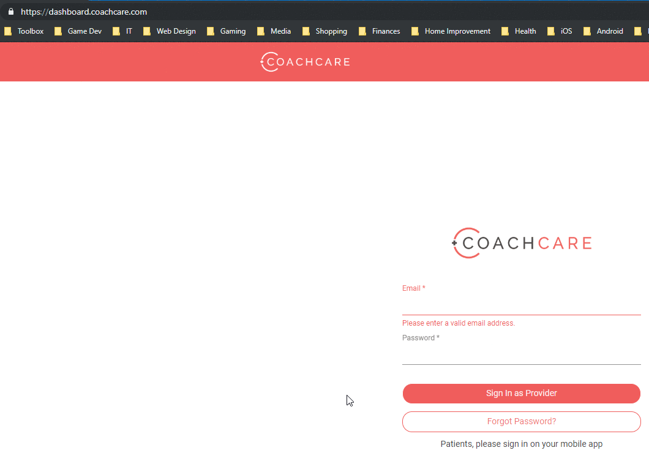
Task: Click the browser address bar URL
Action: (x=84, y=12)
